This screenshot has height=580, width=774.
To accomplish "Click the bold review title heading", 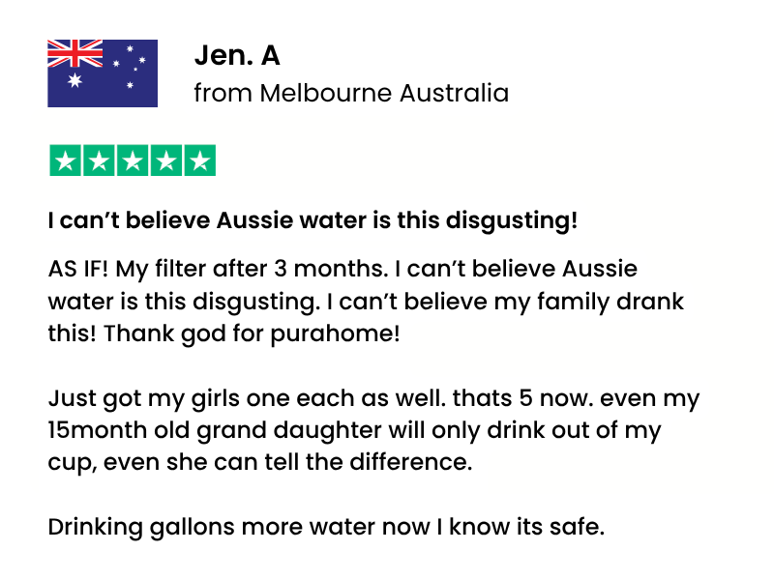I will (x=313, y=220).
